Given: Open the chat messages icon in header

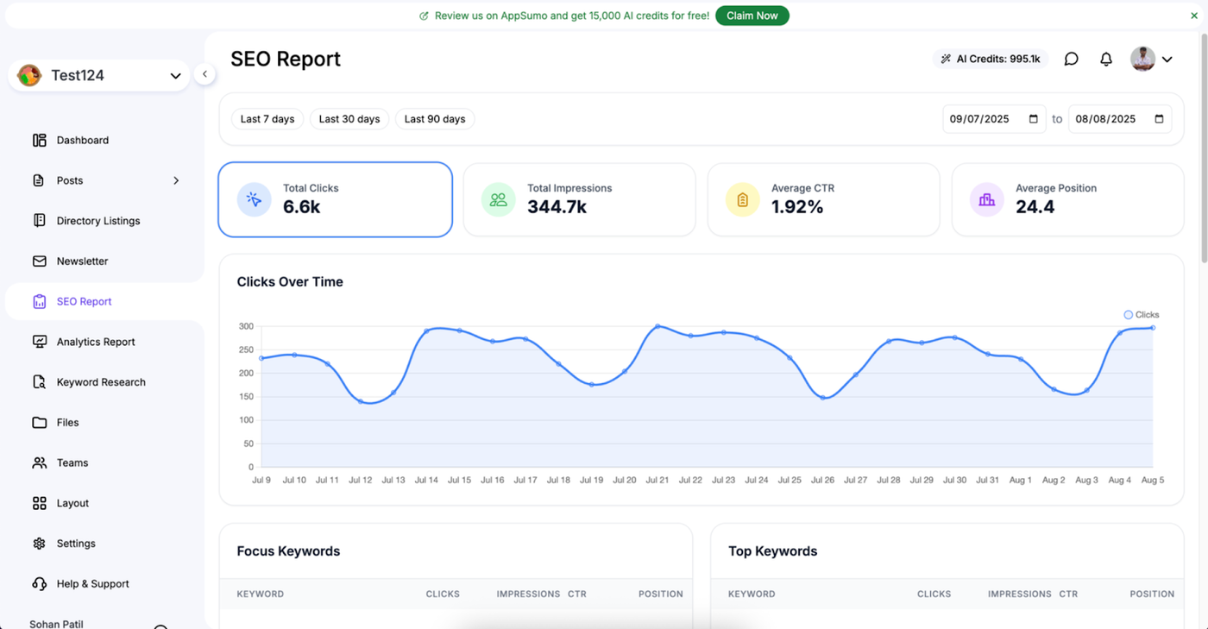Looking at the screenshot, I should coord(1071,59).
